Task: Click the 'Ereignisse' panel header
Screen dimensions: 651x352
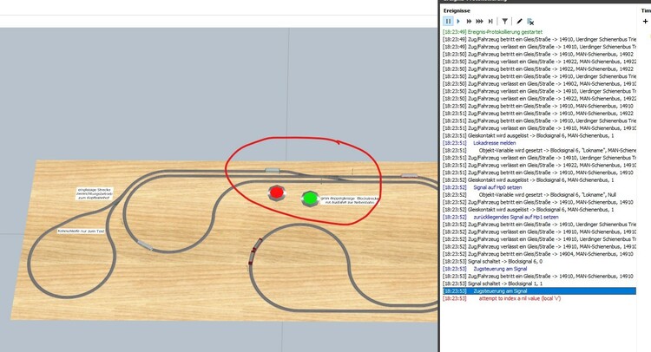Action: click(x=458, y=9)
